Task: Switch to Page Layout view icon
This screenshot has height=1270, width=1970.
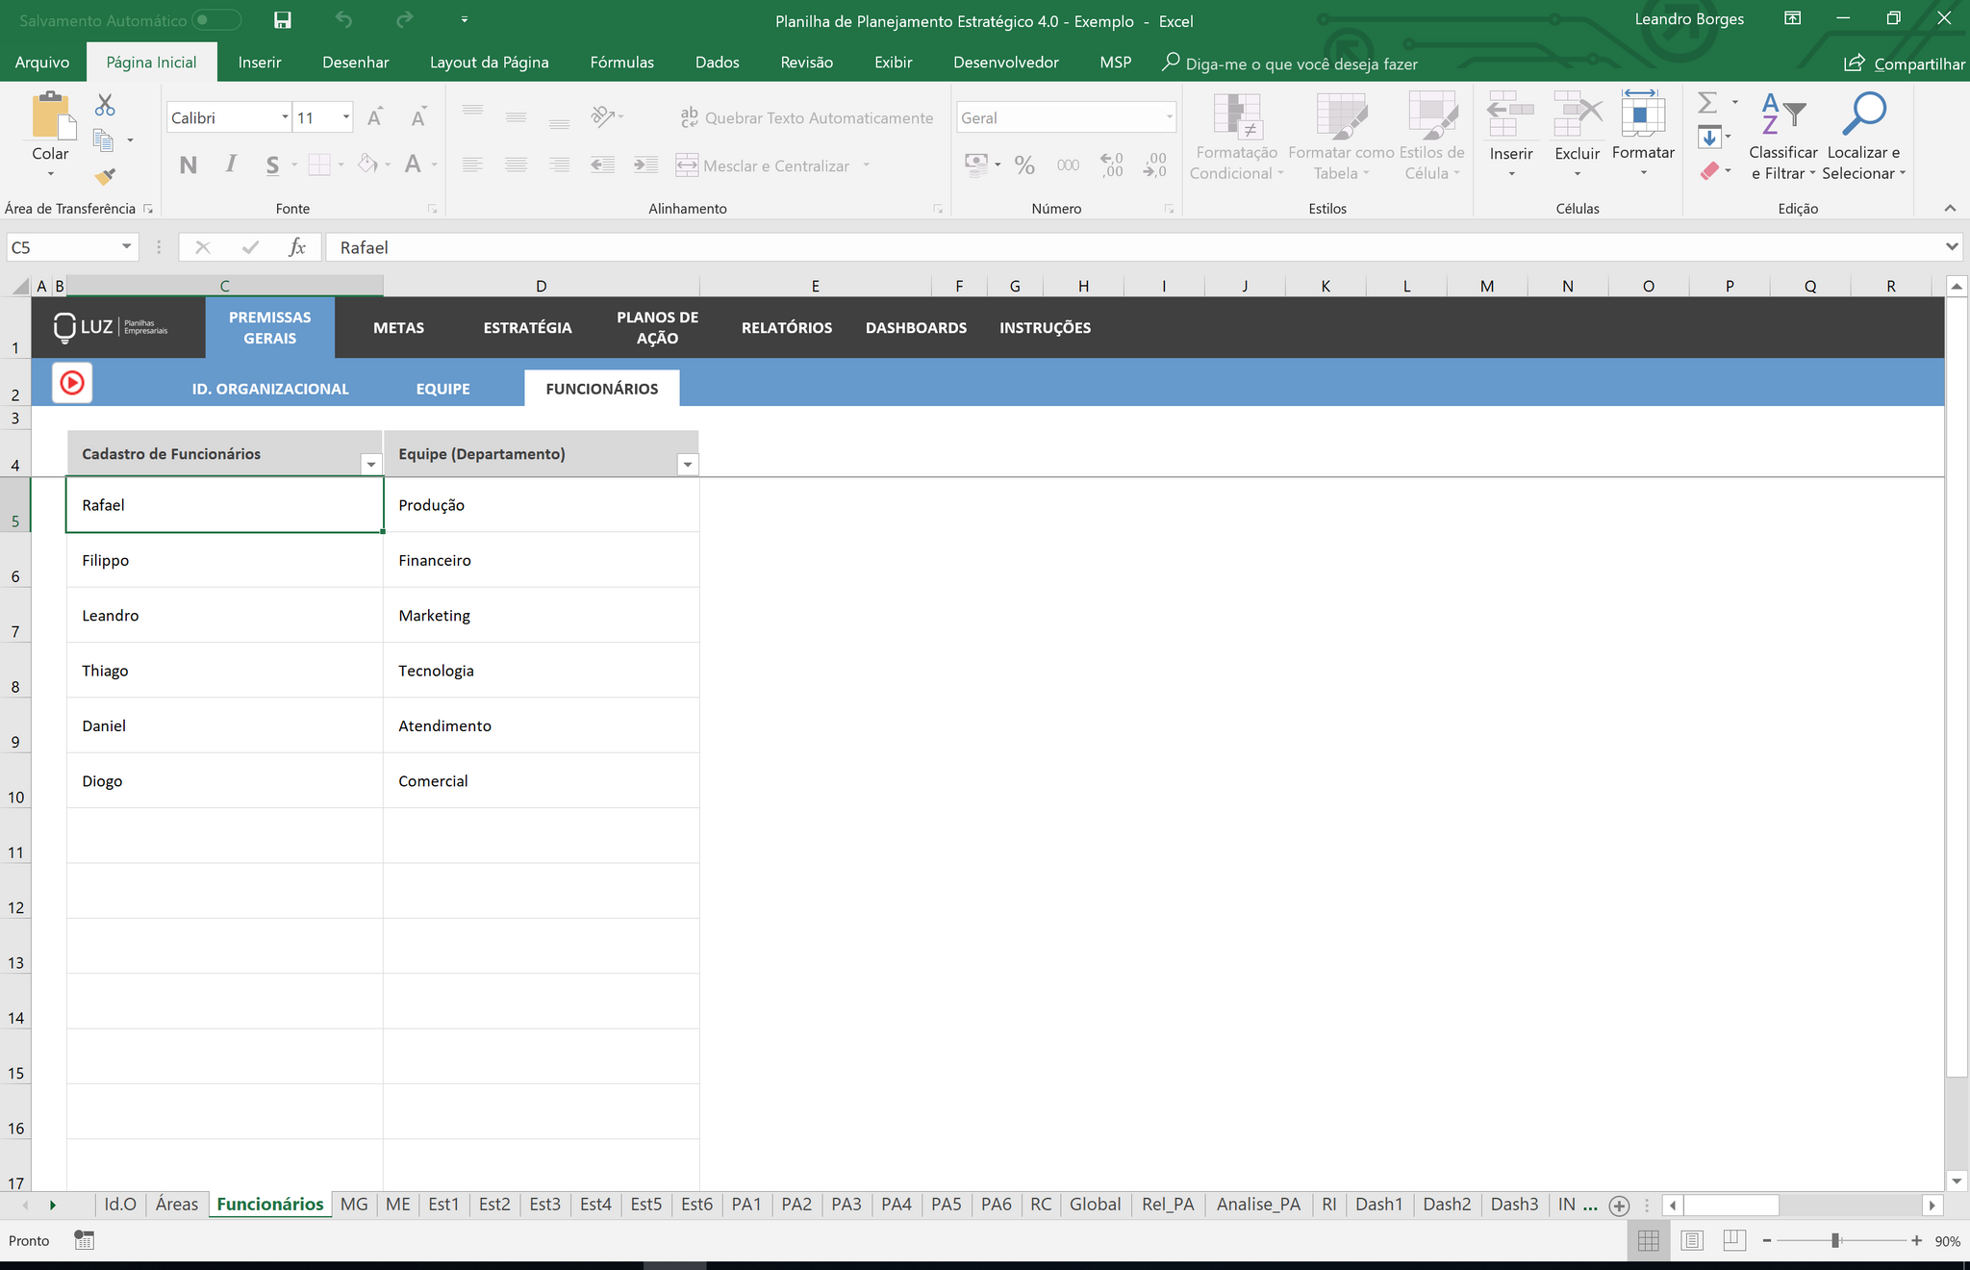Action: coord(1692,1241)
